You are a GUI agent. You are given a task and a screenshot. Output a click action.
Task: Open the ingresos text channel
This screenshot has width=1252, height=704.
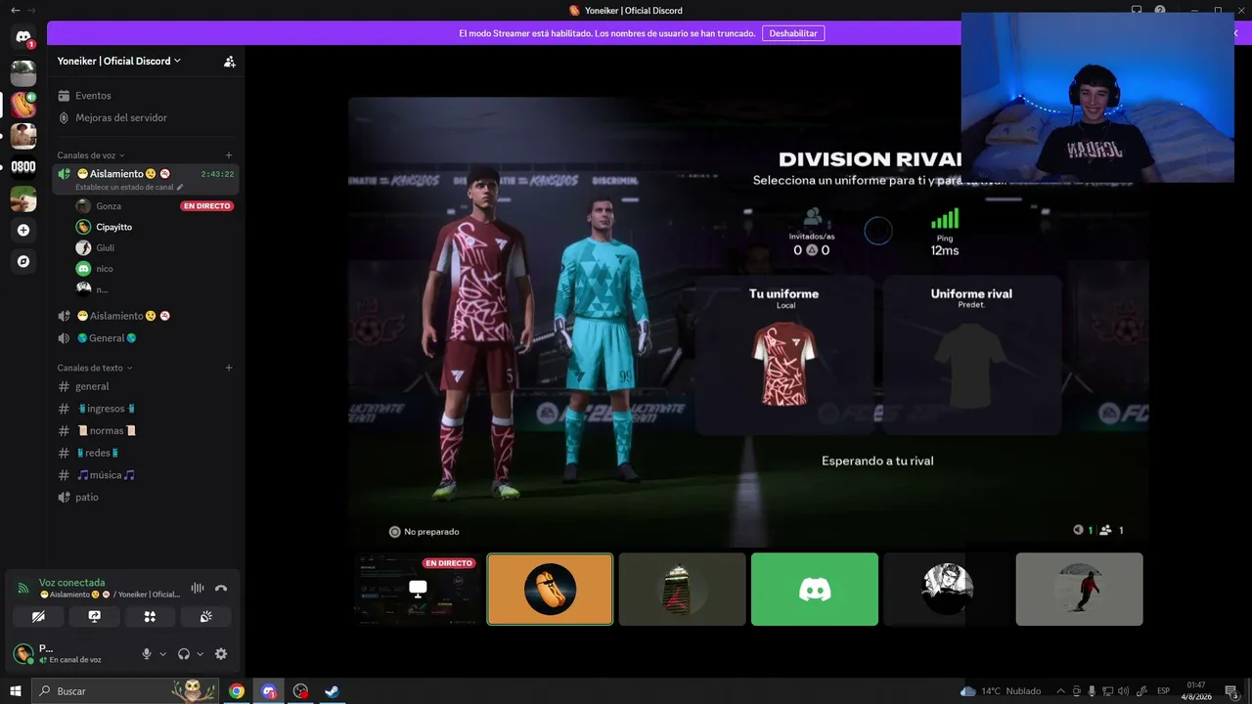[x=147, y=409]
